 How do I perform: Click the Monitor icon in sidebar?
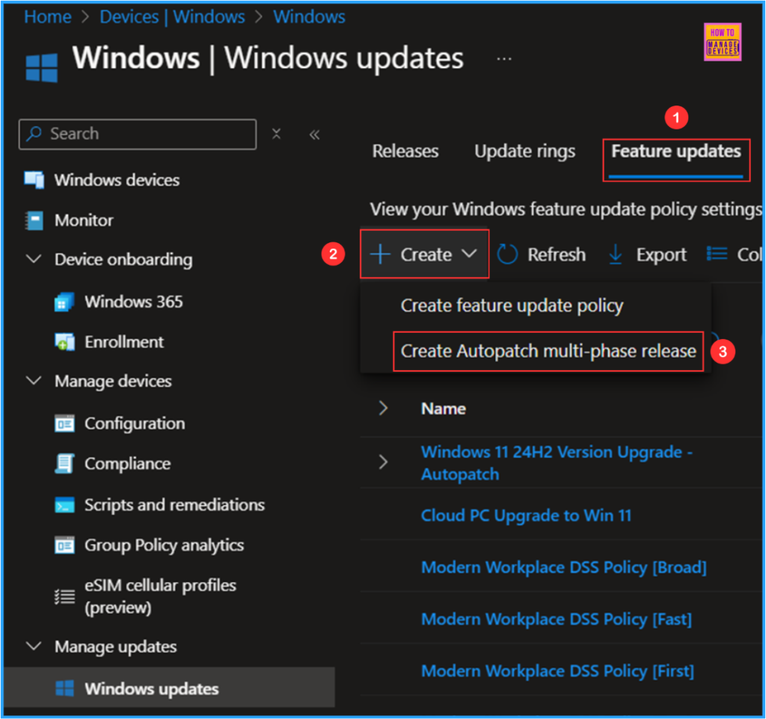tap(34, 220)
